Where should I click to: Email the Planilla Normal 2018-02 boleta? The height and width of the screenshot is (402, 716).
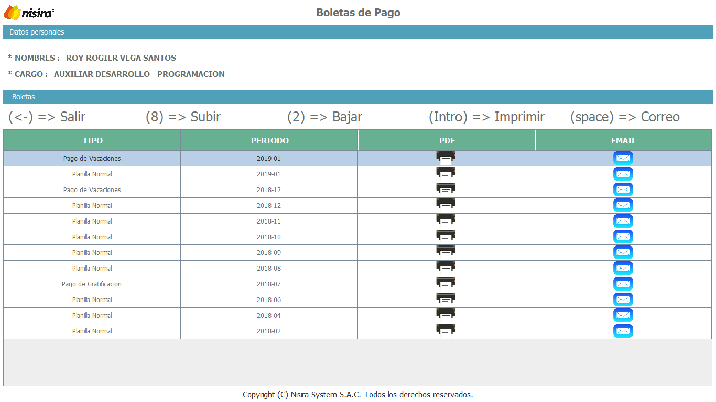coord(623,331)
